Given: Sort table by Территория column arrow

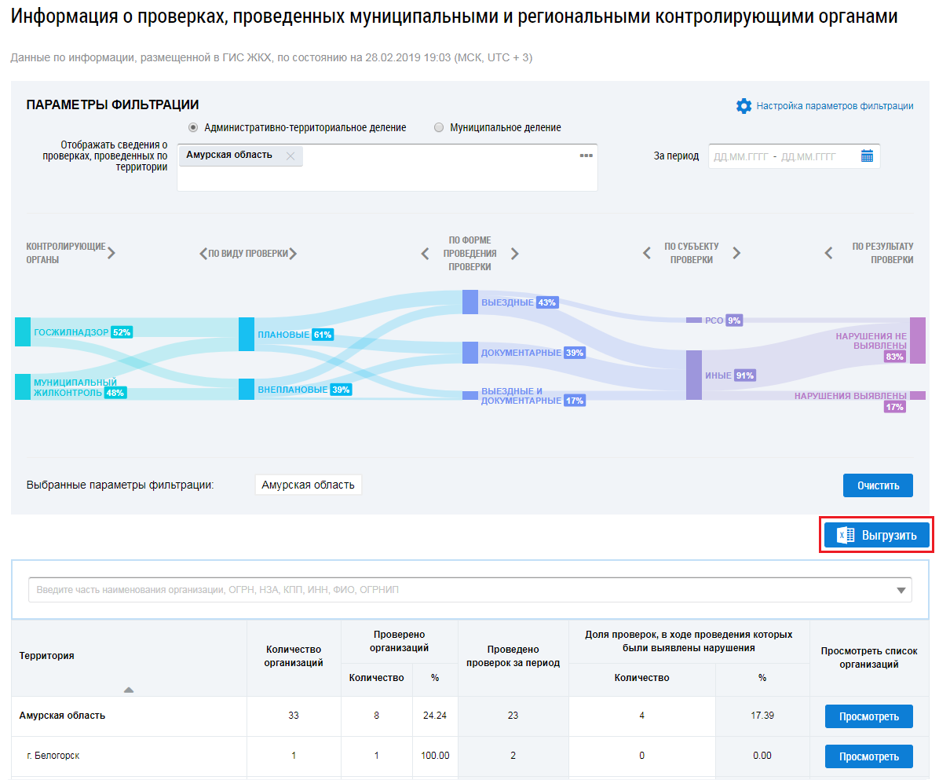Looking at the screenshot, I should [129, 690].
